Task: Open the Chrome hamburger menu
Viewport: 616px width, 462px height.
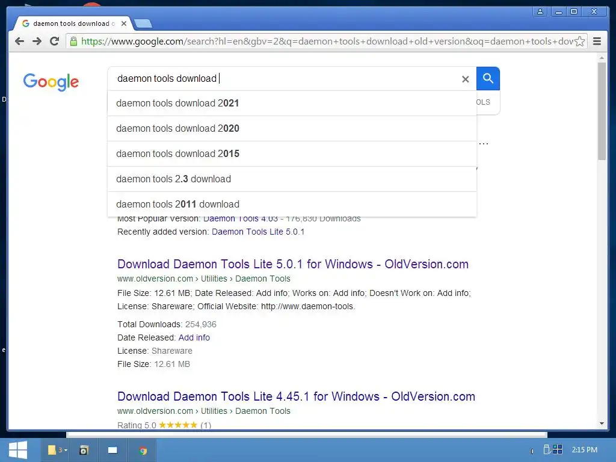Action: tap(597, 42)
